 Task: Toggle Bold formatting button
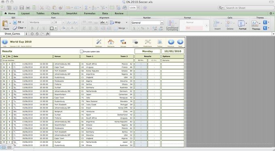pyautogui.click(x=32, y=28)
